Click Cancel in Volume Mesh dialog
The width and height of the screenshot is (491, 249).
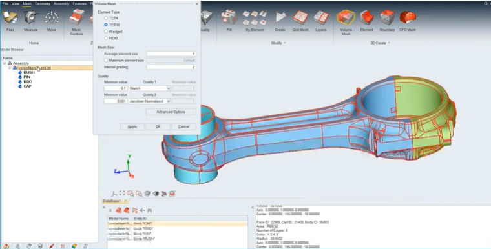(184, 126)
